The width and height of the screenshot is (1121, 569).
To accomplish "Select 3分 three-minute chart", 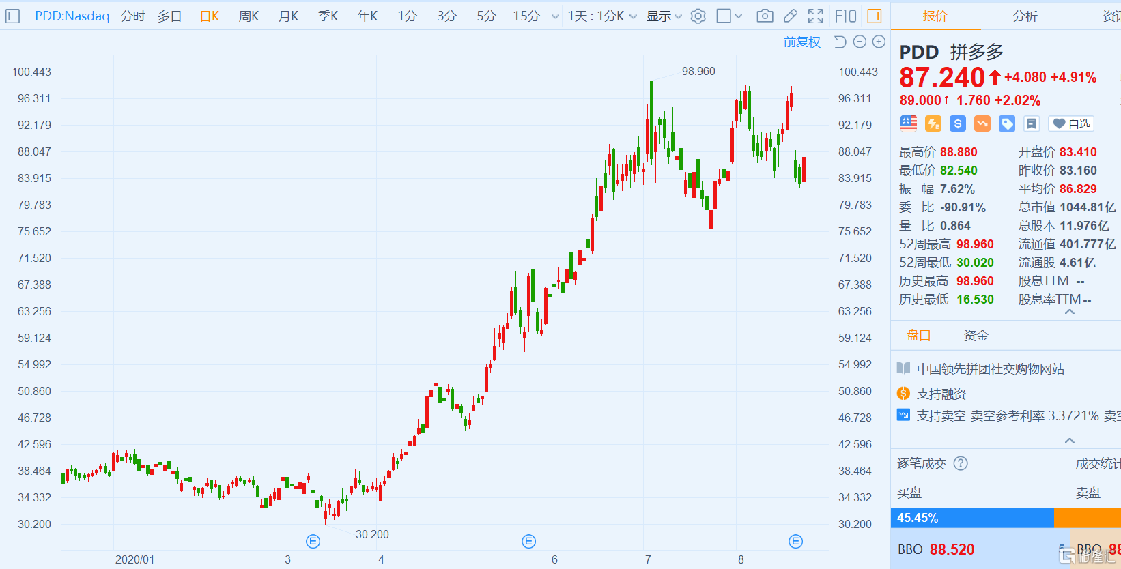I will click(x=447, y=16).
